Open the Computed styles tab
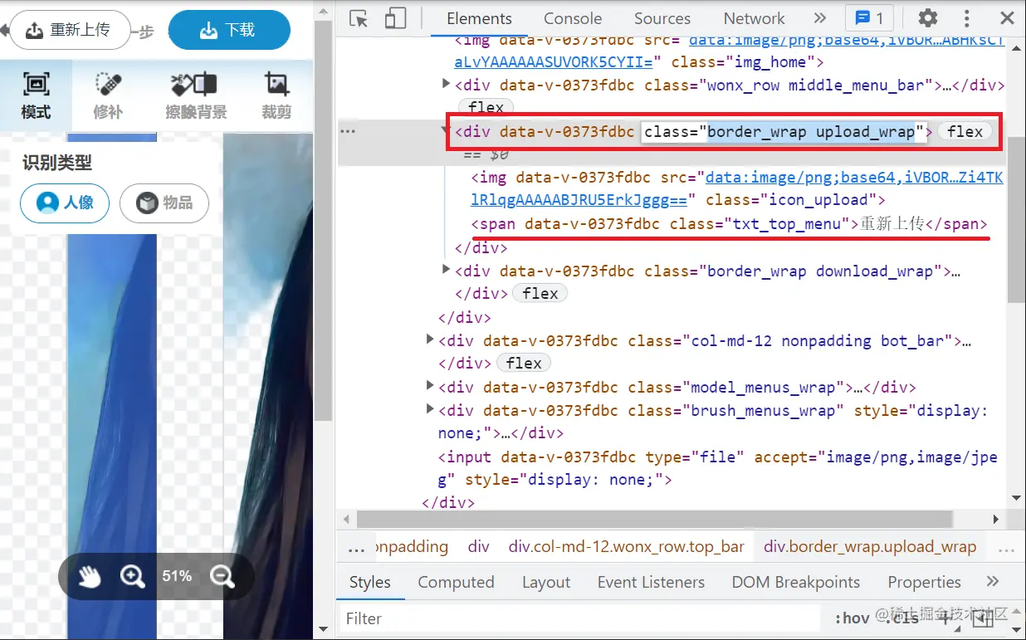This screenshot has width=1026, height=640. 456,582
